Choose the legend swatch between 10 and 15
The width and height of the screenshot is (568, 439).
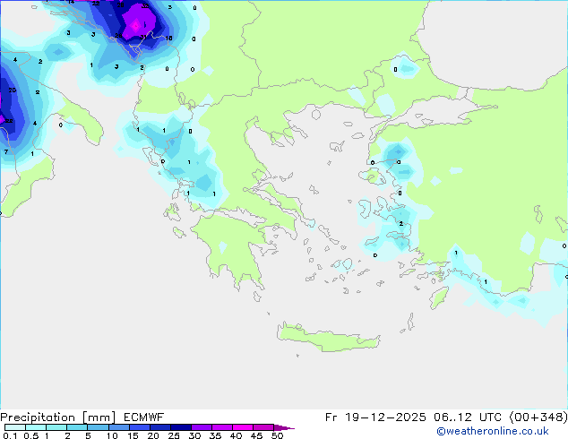pos(118,427)
